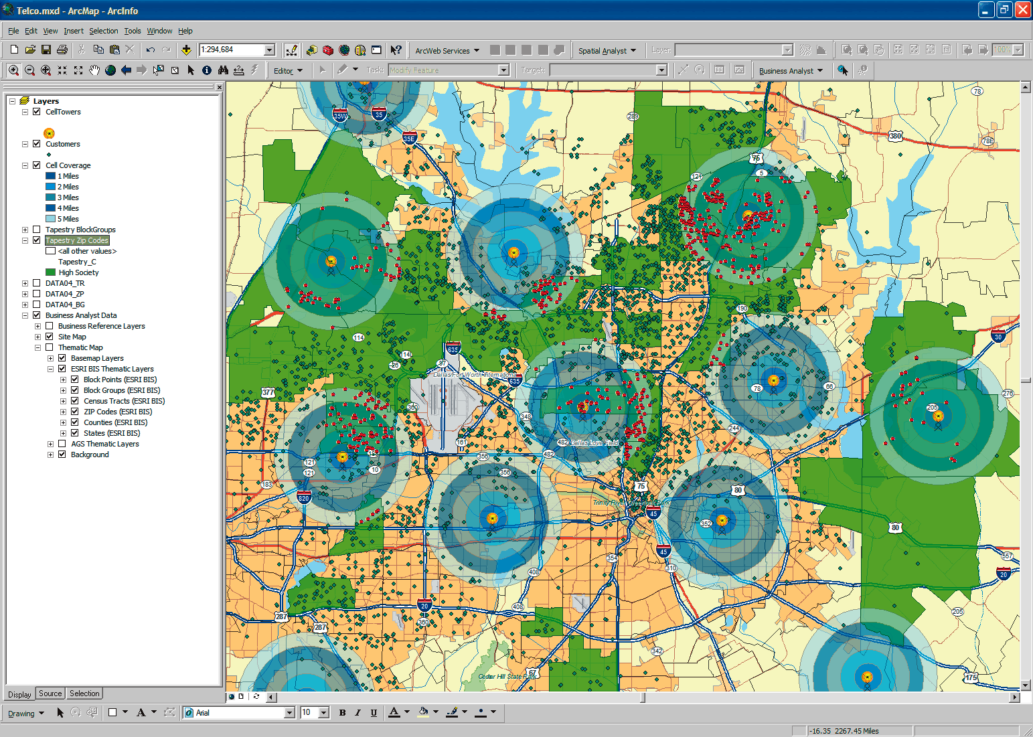The width and height of the screenshot is (1033, 737).
Task: Click the High Society green color swatch
Action: [x=50, y=272]
